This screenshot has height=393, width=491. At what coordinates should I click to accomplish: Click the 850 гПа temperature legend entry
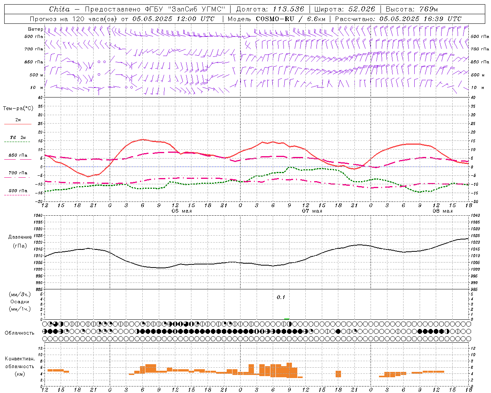tap(18, 155)
